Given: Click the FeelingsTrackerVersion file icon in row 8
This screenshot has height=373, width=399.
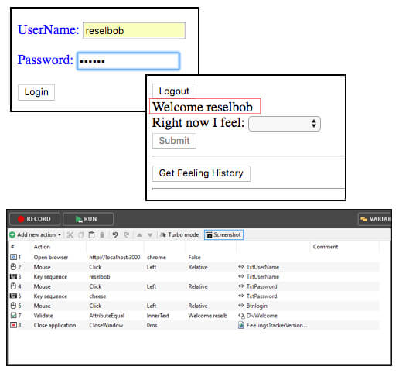Looking at the screenshot, I should (x=241, y=325).
